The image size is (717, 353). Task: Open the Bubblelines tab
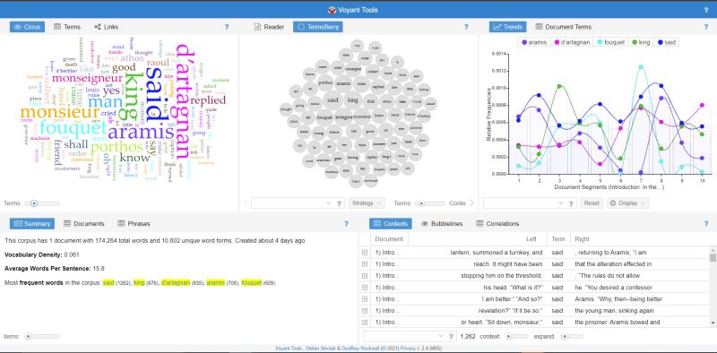click(442, 224)
